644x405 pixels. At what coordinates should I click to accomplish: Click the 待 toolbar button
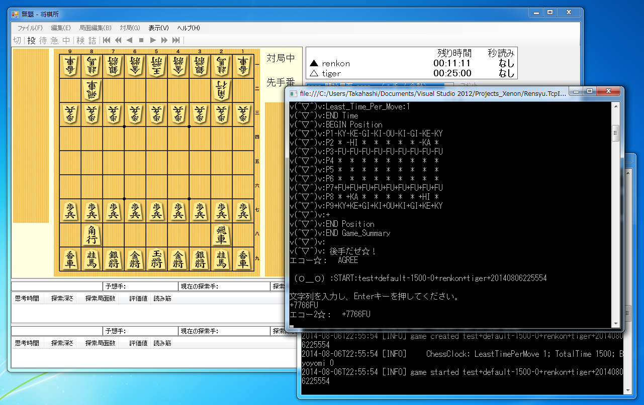pos(43,40)
